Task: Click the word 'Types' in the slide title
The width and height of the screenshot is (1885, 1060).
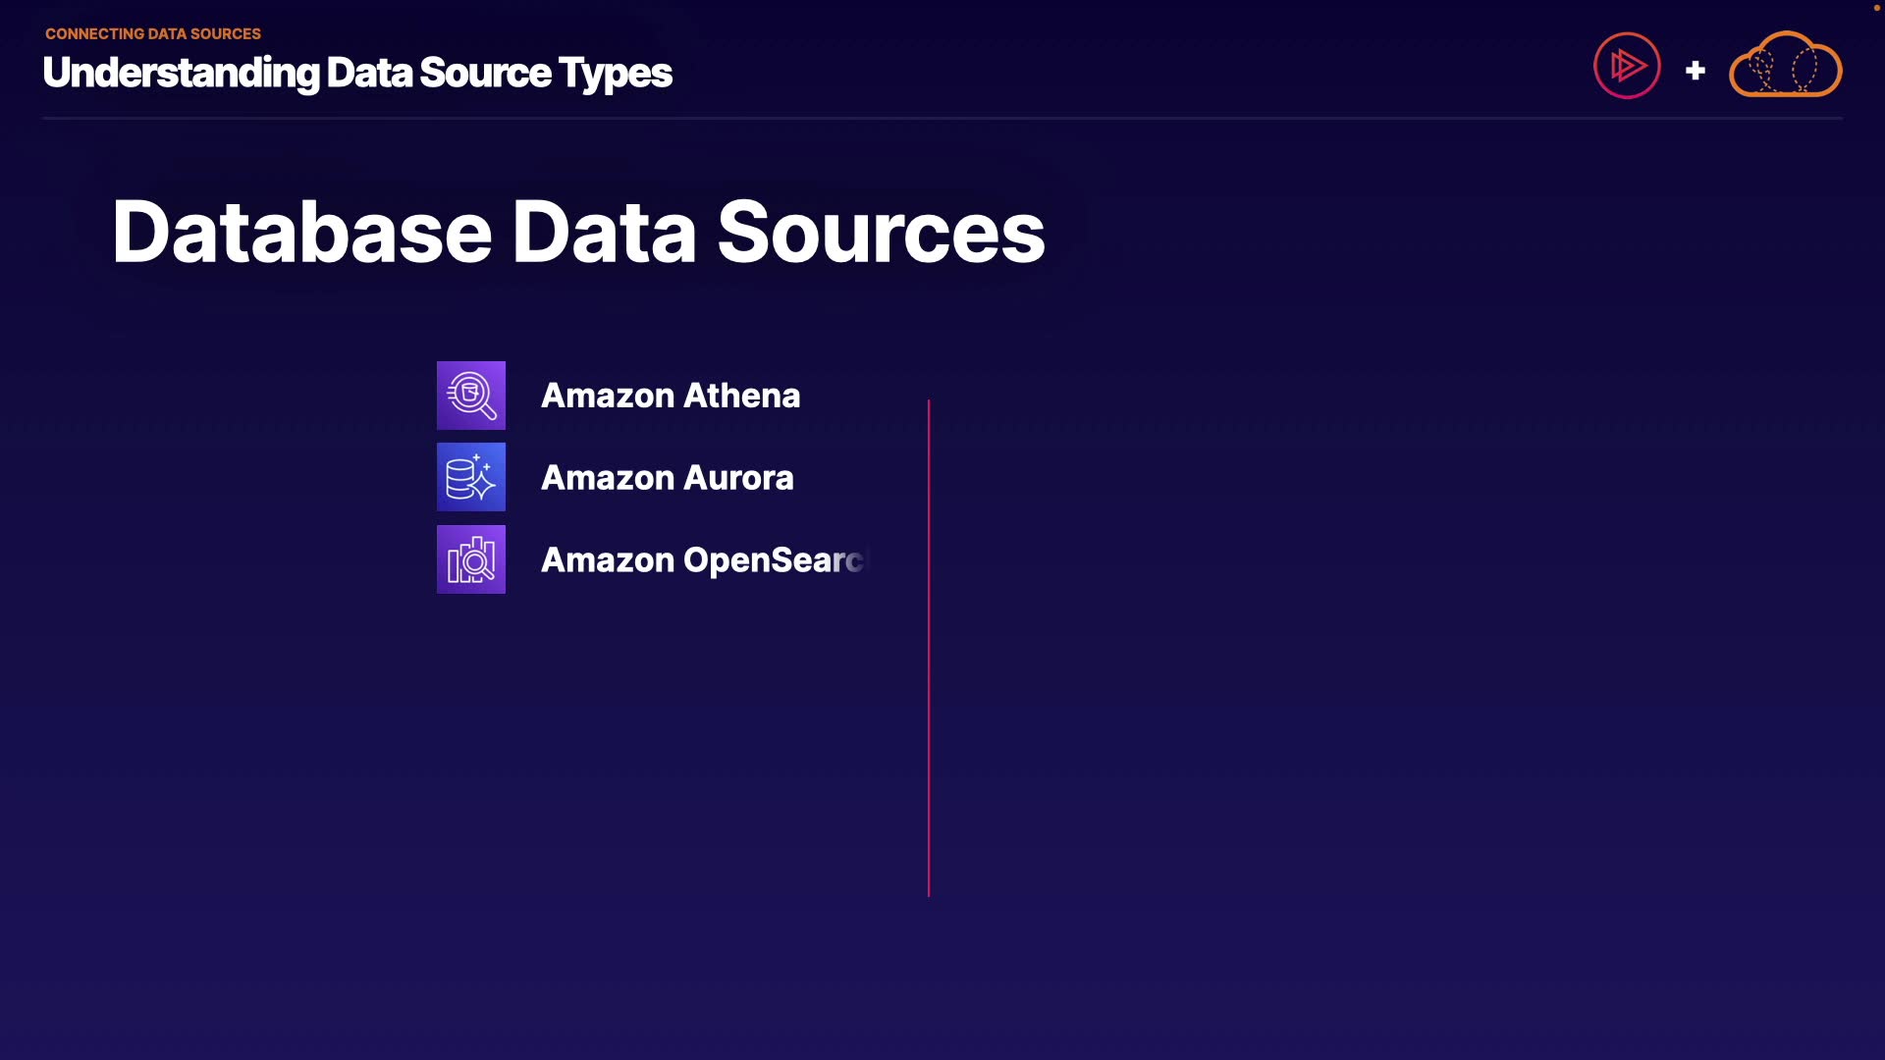Action: (616, 73)
